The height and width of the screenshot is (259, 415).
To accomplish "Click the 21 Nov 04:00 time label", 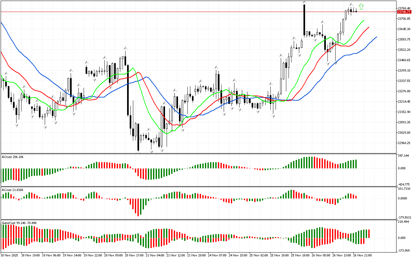I will click(154, 255).
